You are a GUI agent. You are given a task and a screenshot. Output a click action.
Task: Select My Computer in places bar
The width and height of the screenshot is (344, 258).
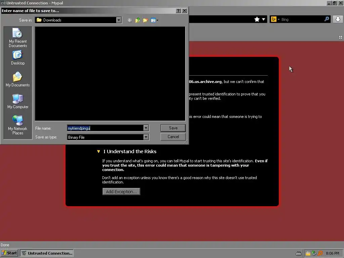pos(18,101)
